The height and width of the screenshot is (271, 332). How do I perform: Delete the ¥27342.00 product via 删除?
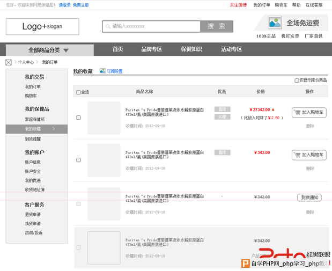click(310, 126)
